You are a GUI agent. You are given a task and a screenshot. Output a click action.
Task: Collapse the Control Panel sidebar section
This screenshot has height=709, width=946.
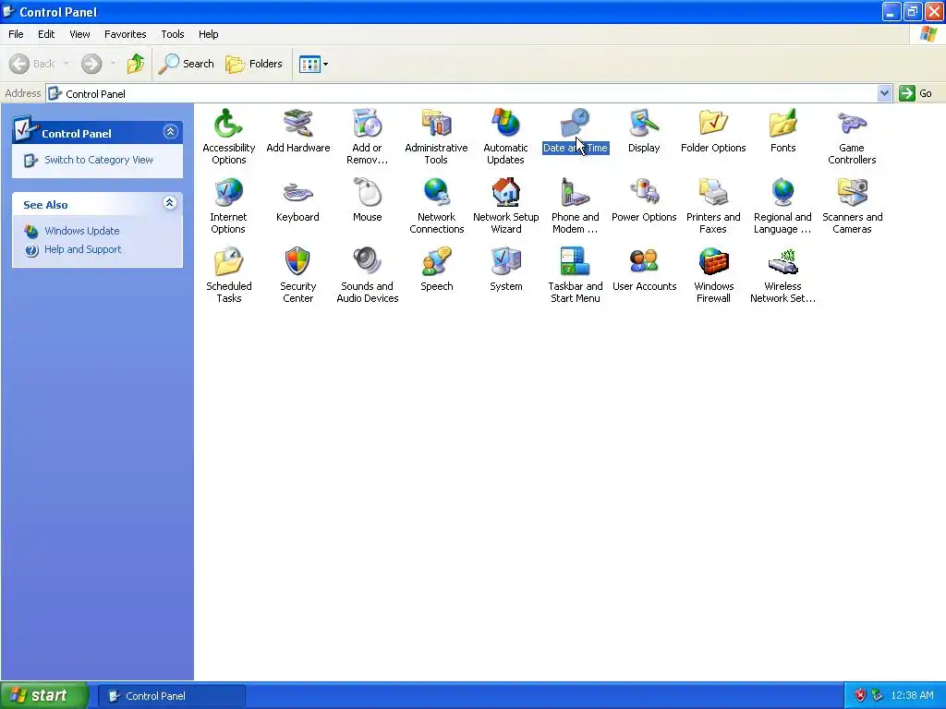click(170, 132)
